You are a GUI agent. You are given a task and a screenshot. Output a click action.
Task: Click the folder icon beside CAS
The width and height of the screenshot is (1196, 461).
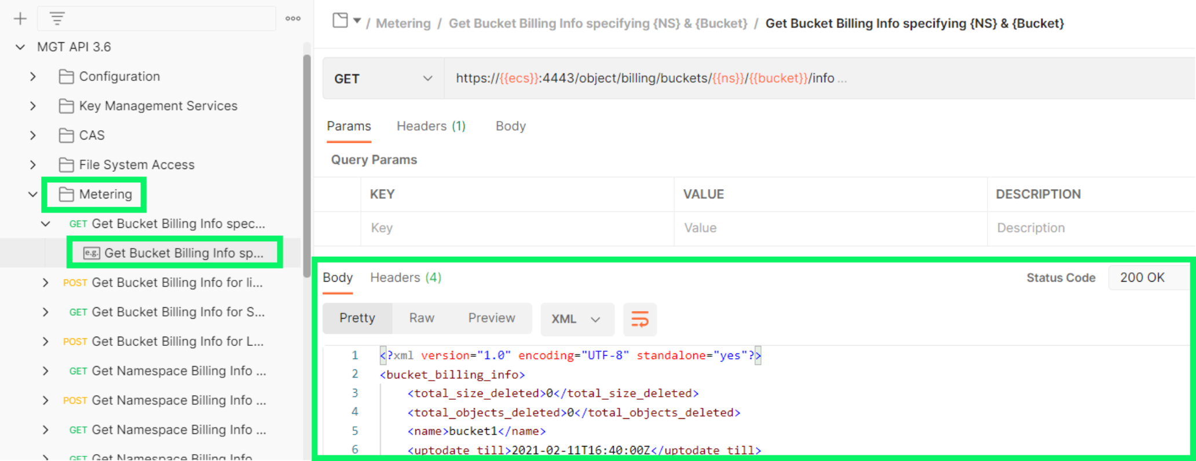(x=67, y=135)
